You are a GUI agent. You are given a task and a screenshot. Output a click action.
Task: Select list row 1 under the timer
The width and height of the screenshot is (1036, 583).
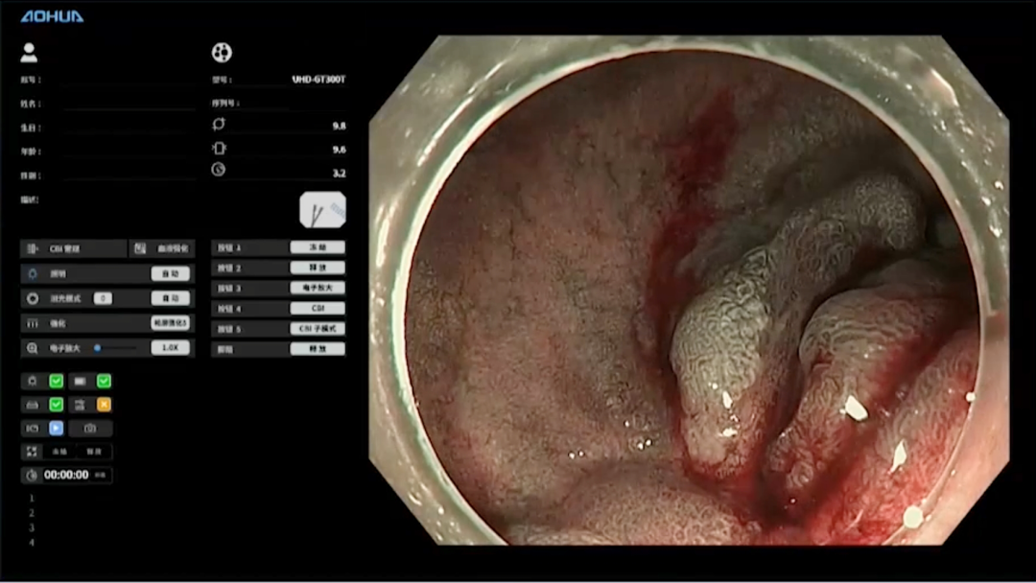31,499
